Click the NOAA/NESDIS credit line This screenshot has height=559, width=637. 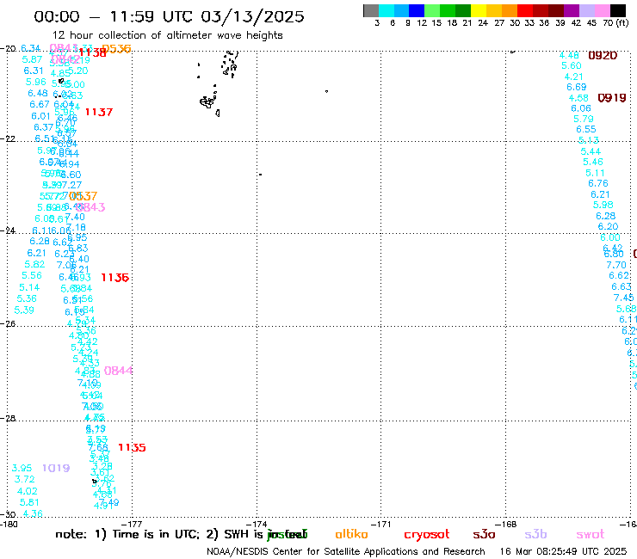tap(346, 552)
